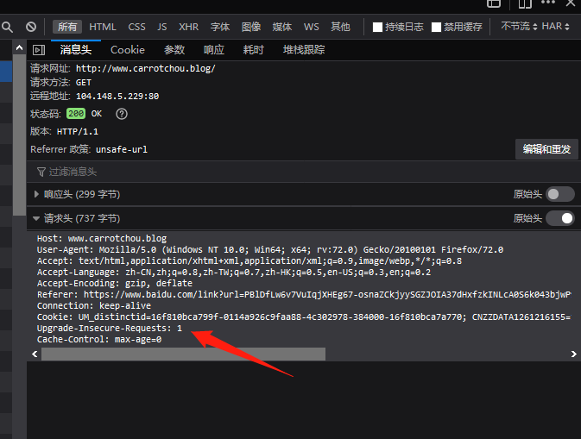Filter requests by 字体
Screen dimensions: 581x439
[220, 27]
